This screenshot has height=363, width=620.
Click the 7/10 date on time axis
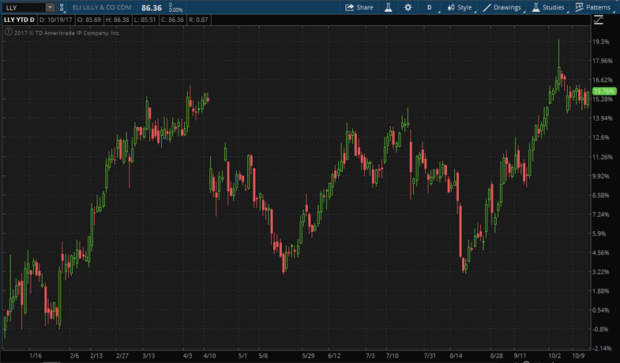[x=393, y=356]
